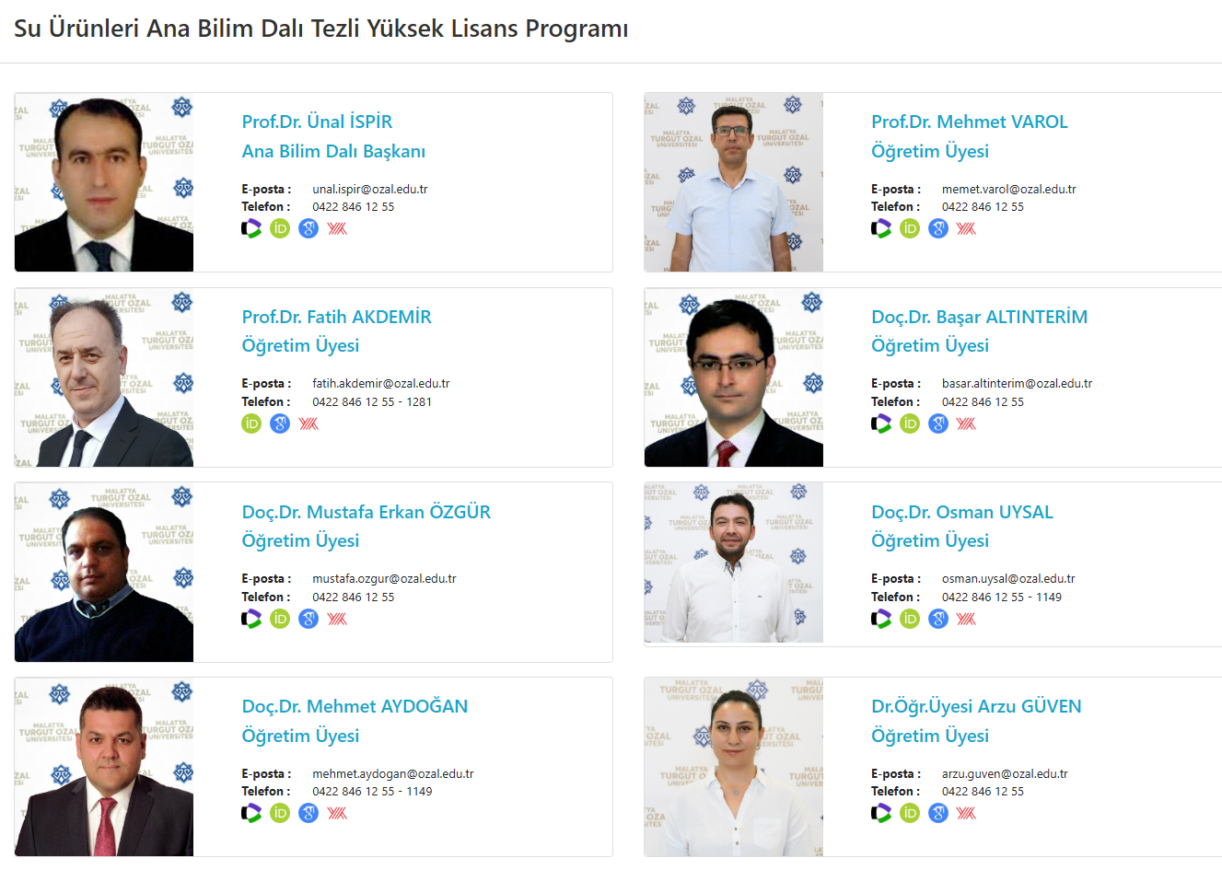The height and width of the screenshot is (870, 1222).
Task: Open Fatih AKDEMİR's ORCID icon
Action: coord(251,423)
